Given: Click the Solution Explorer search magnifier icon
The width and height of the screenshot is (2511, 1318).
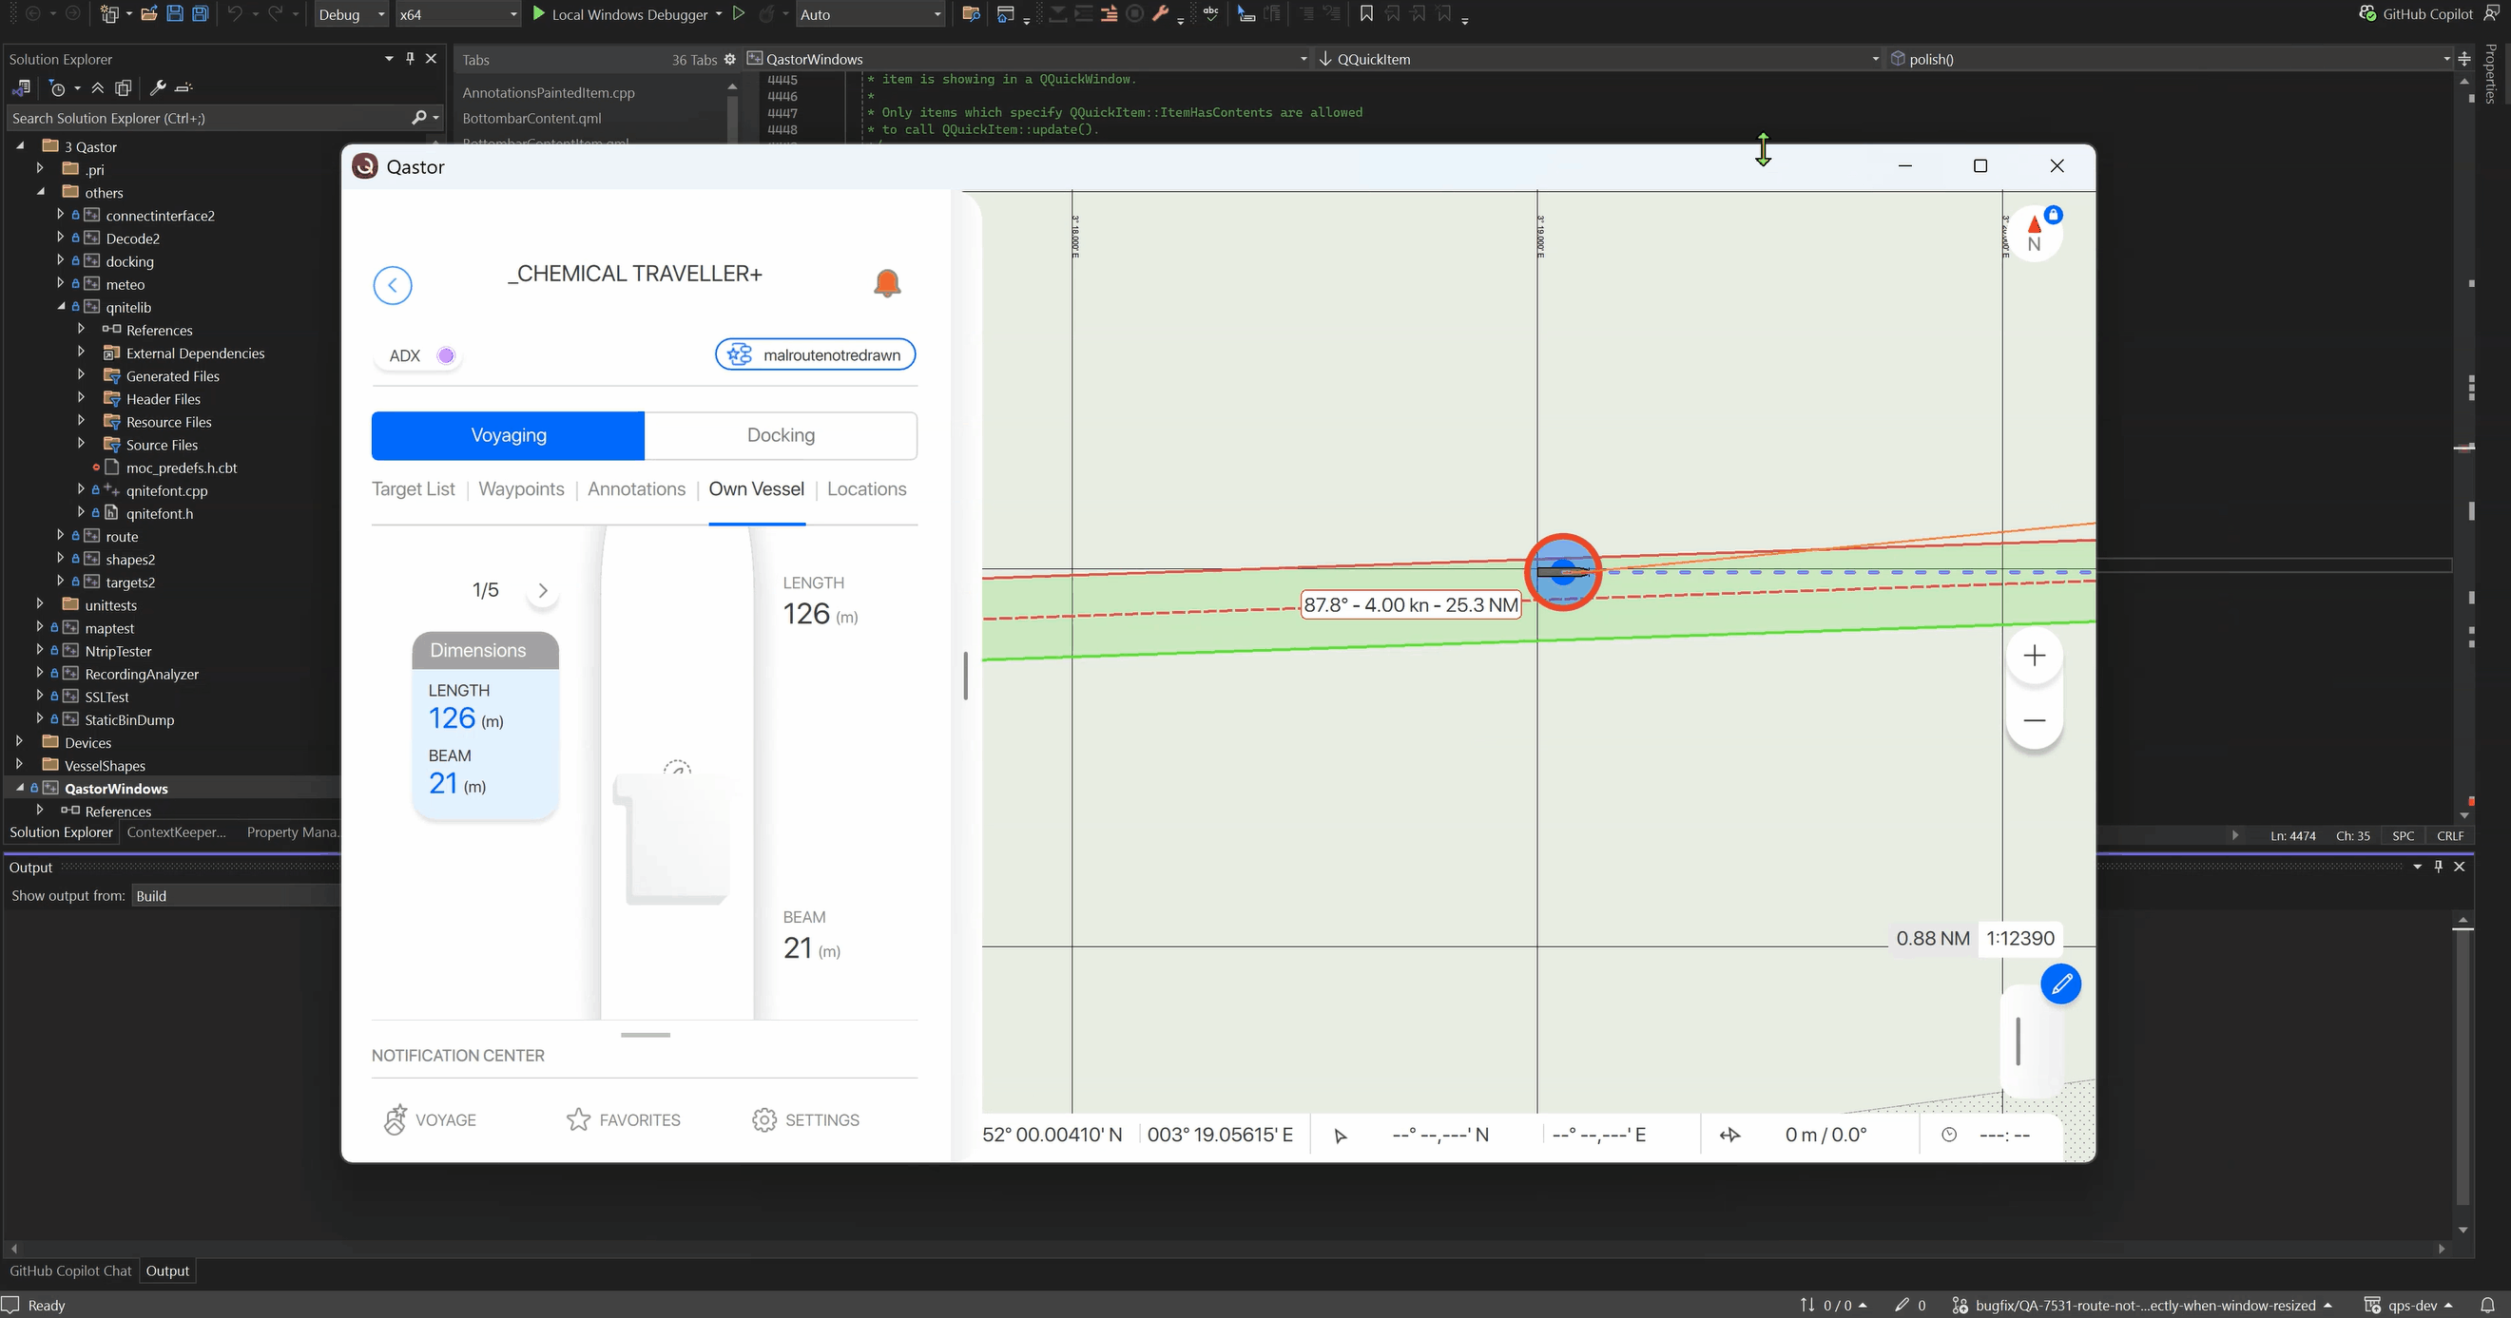Looking at the screenshot, I should tap(419, 118).
